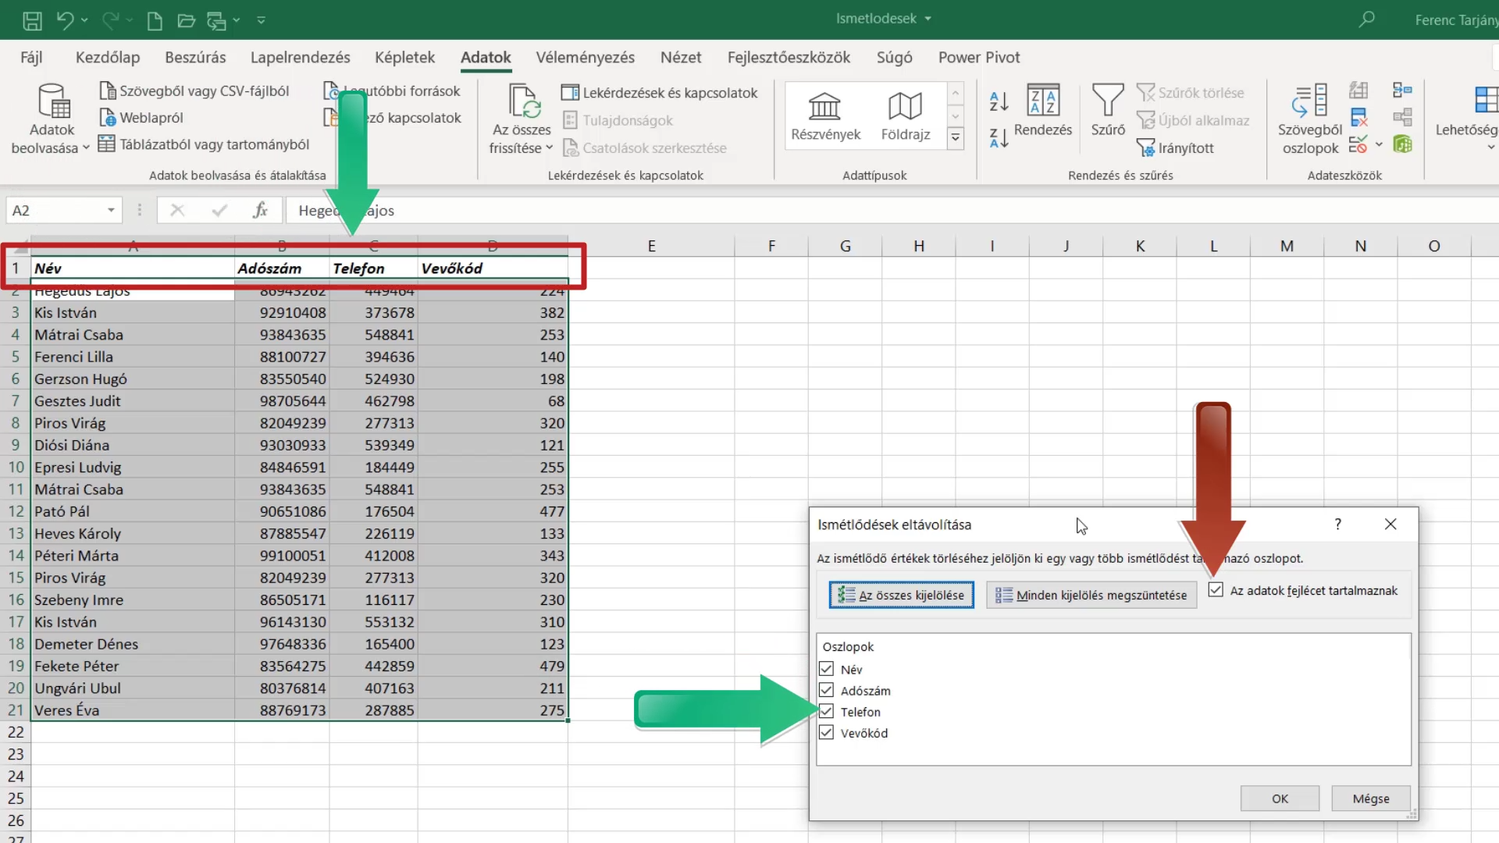
Task: Uncheck the Vevőkód column checkbox
Action: coord(826,733)
